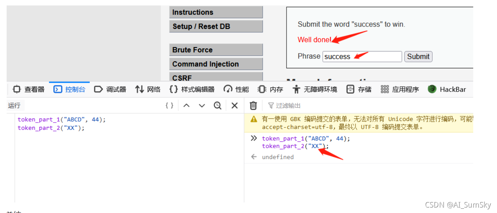Click the Submit button
Screen dimensions: 497x213
click(x=418, y=57)
